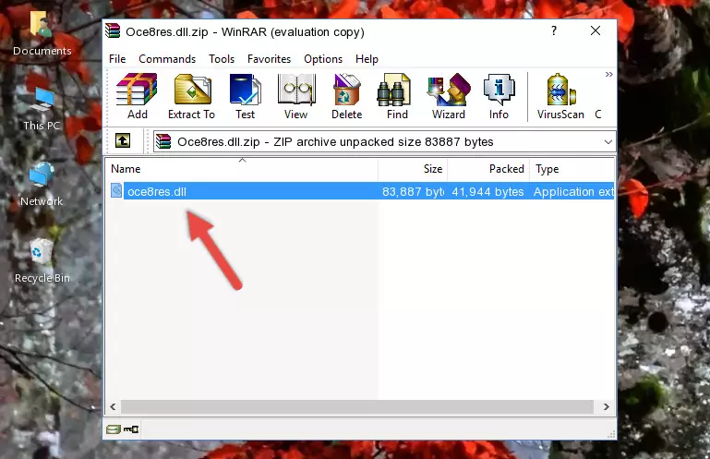
Task: Sort by Size column header
Action: (413, 169)
